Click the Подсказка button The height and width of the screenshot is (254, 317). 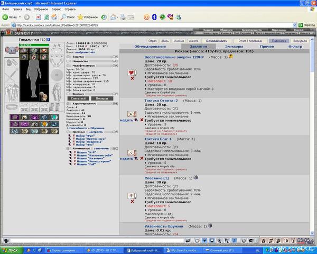click(279, 41)
